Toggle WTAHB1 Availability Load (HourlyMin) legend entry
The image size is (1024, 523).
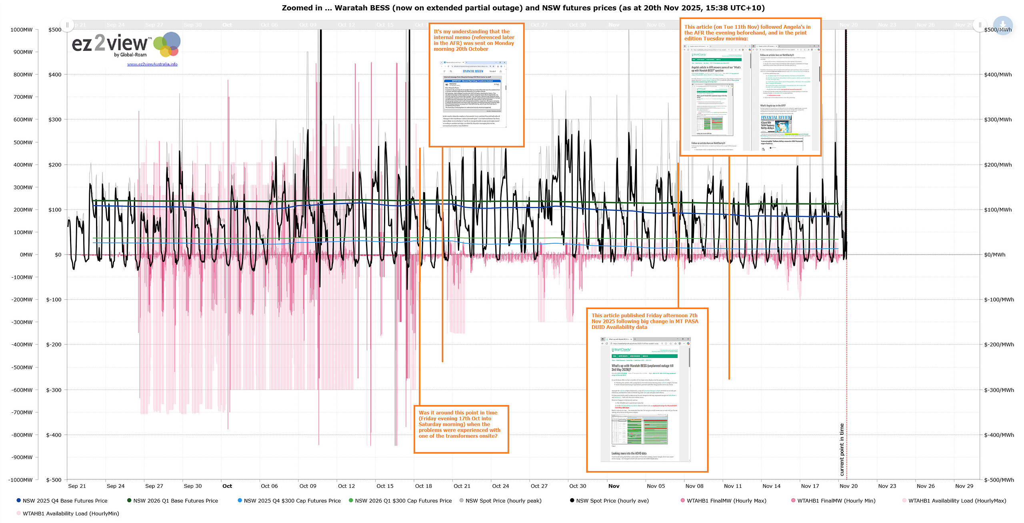click(71, 513)
